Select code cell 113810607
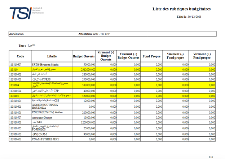The width and height of the screenshot is (225, 159). coord(21,65)
